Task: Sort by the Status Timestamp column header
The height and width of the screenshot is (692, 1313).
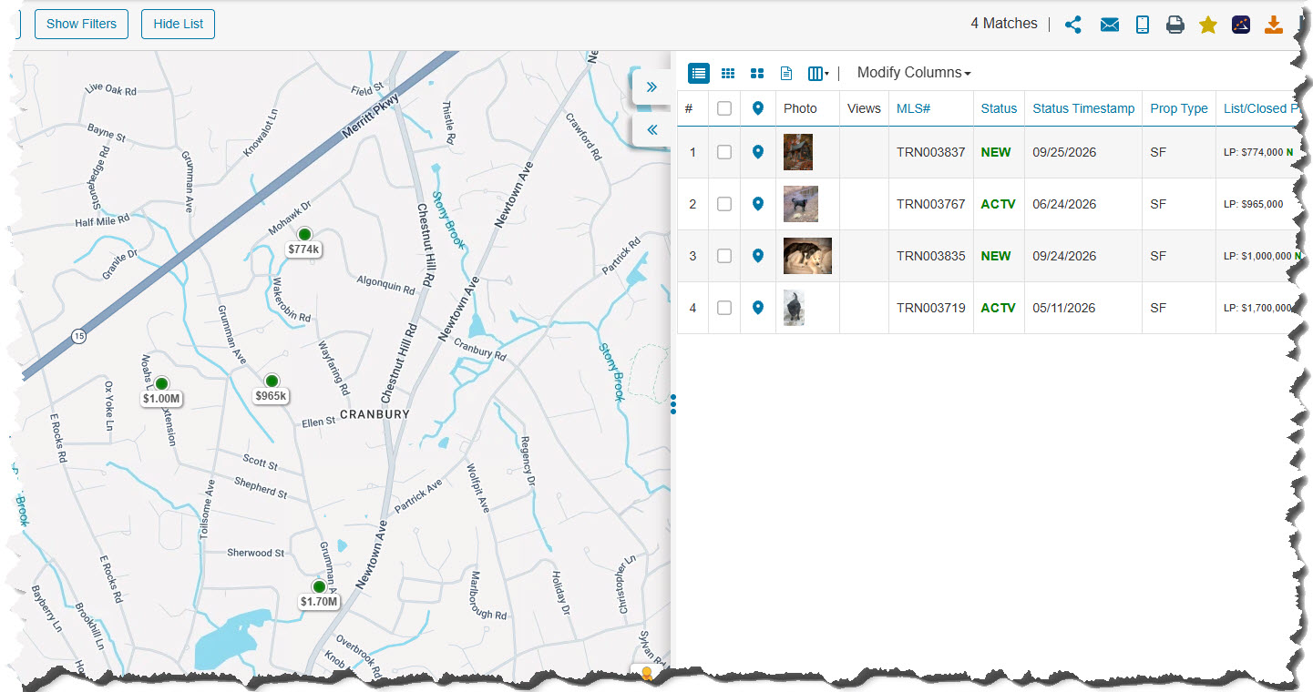Action: tap(1083, 108)
